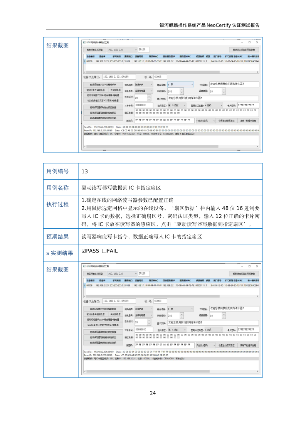Maximize the RFID tool window in use case 13 screenshot
This screenshot has width=306, height=433.
click(x=250, y=266)
